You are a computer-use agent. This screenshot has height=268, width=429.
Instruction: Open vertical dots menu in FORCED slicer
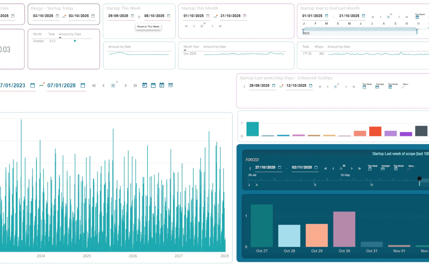[250, 169]
